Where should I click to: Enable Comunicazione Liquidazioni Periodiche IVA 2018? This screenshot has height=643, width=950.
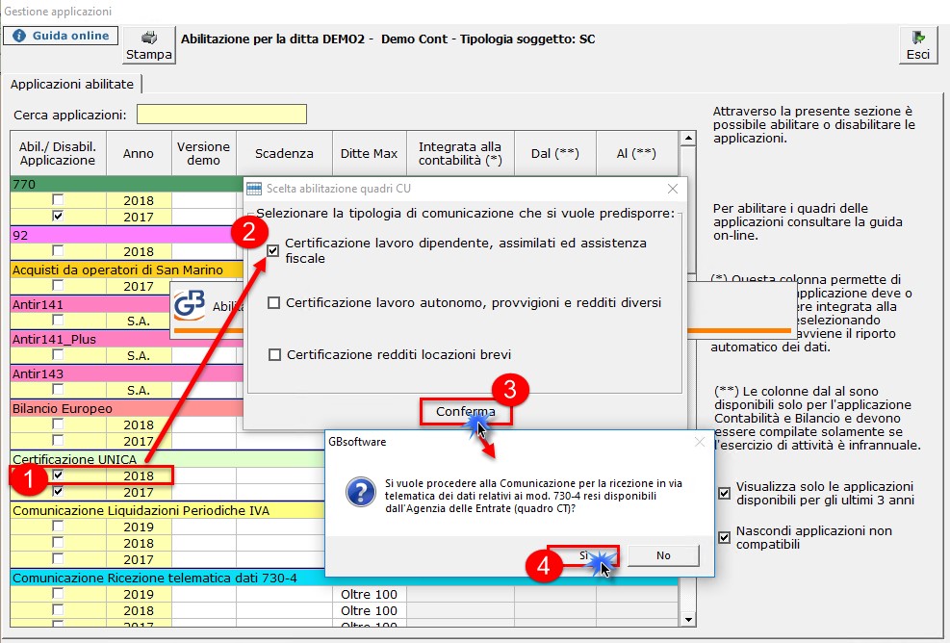coord(58,542)
